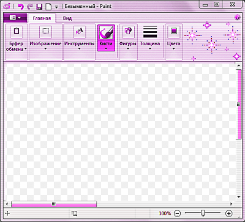Switch to the Главная tab
Screen dimensions: 245x222
coord(42,18)
